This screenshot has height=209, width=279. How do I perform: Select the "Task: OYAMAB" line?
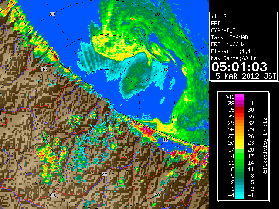click(x=229, y=37)
